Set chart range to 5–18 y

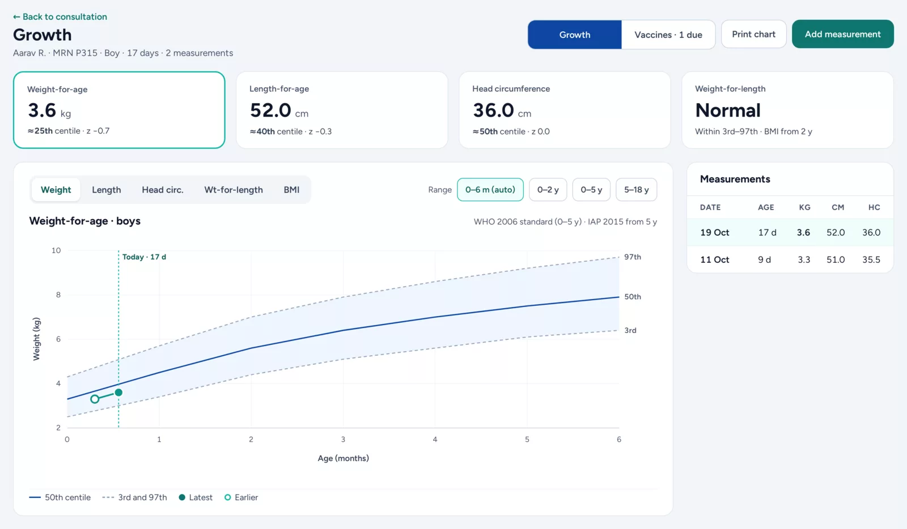coord(637,190)
